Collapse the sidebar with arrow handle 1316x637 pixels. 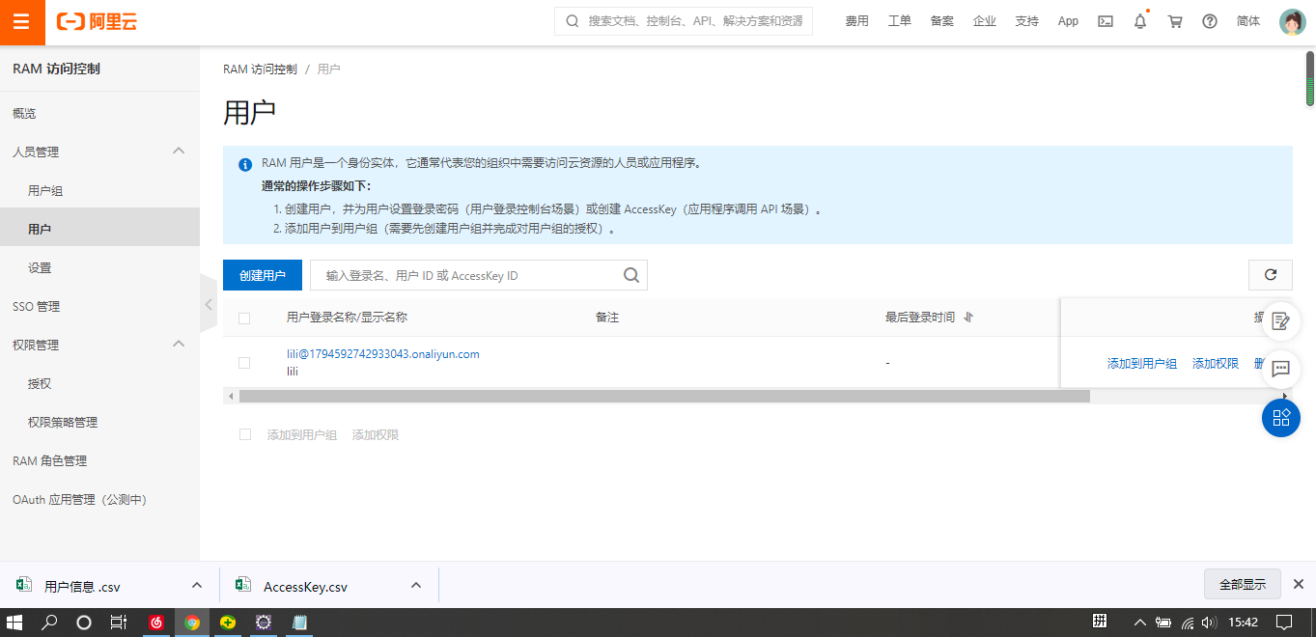click(x=208, y=304)
